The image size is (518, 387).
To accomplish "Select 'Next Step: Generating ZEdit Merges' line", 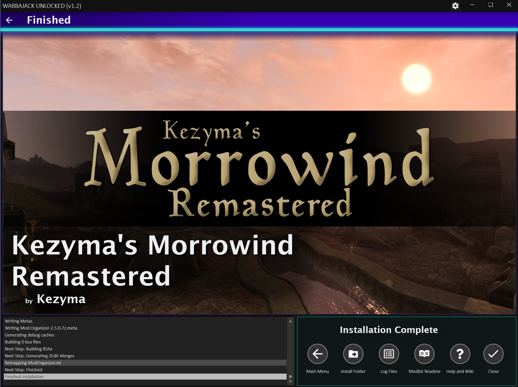I will 145,356.
